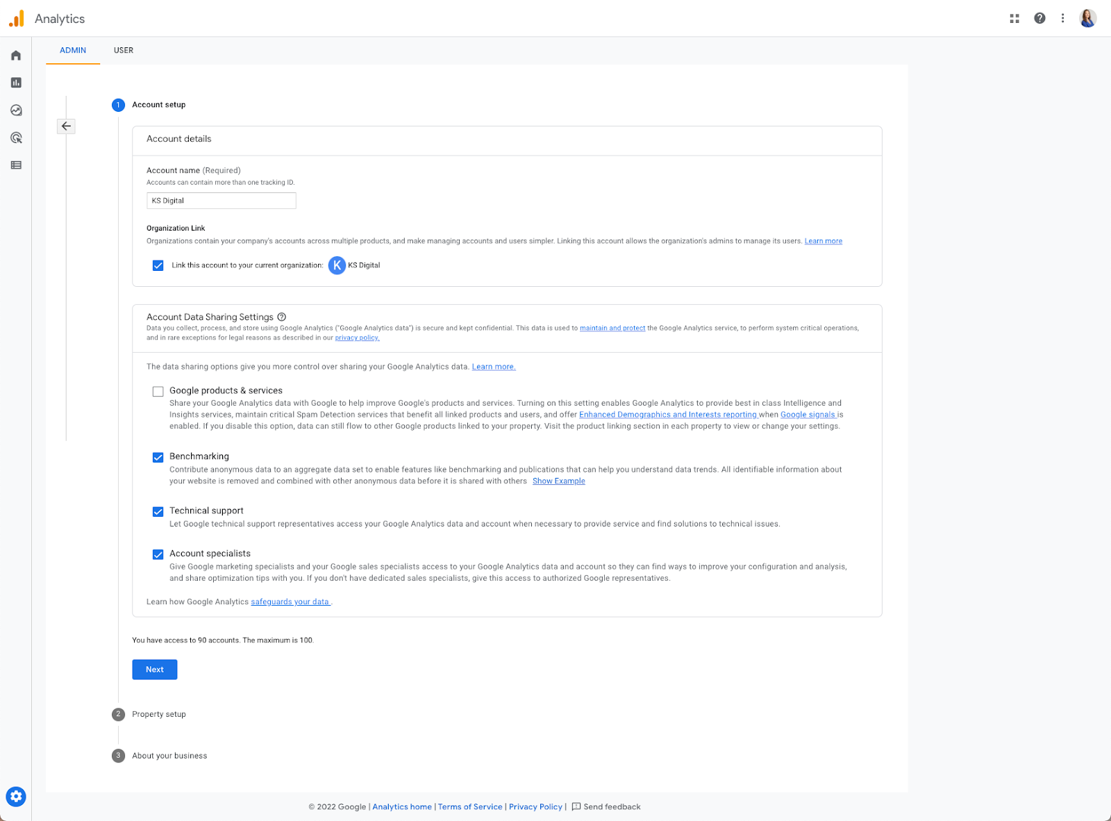Screen dimensions: 1111x821
Task: Click the Show Example link
Action: point(559,481)
